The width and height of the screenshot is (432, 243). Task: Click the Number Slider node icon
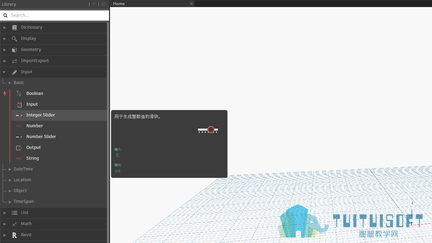pos(19,137)
